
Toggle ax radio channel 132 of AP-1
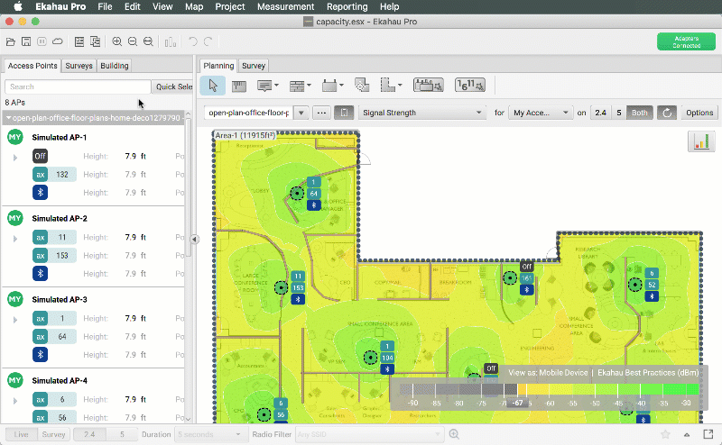tap(54, 174)
